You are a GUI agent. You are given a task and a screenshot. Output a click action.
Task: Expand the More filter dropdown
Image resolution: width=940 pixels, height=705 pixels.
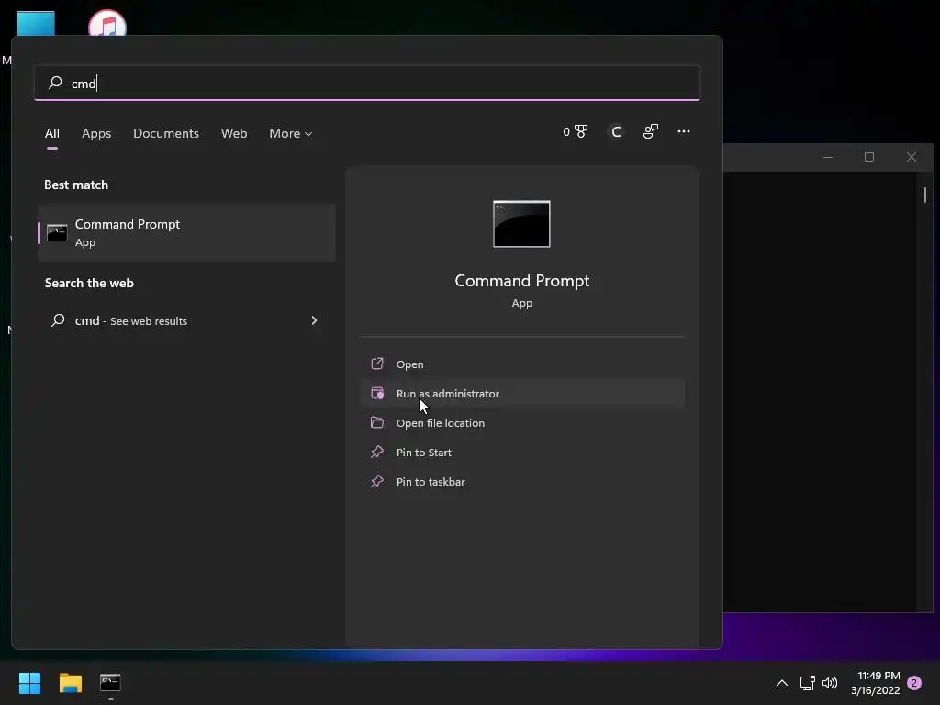coord(291,133)
